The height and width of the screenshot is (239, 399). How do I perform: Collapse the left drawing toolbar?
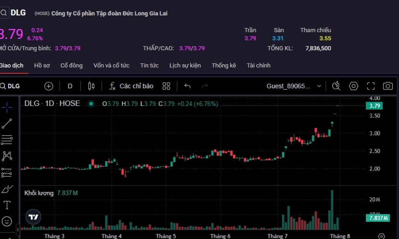[18, 230]
